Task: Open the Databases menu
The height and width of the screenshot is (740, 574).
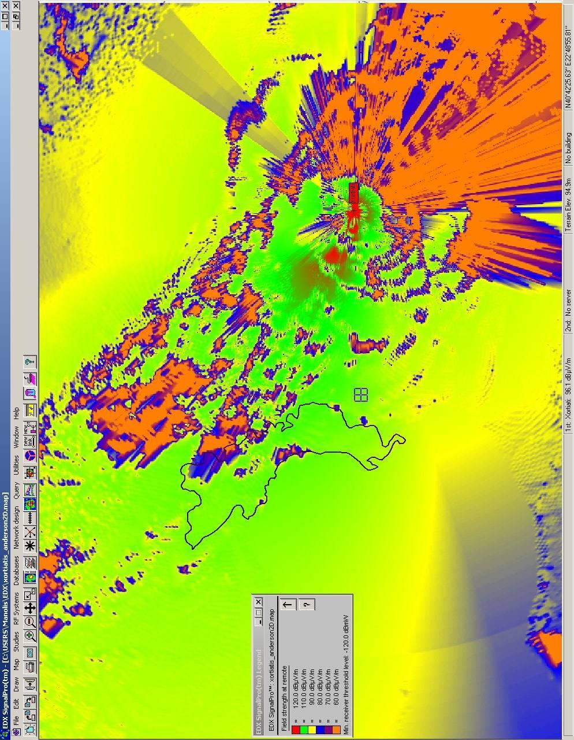Action: click(16, 571)
